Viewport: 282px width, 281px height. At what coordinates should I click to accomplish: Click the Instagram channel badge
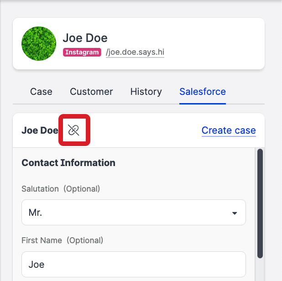[x=82, y=52]
